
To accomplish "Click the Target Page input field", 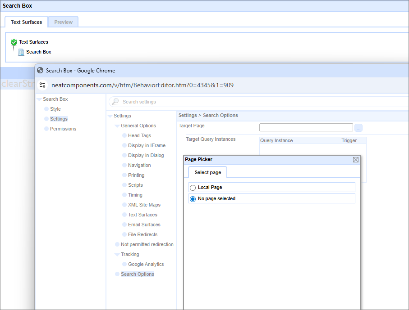I will (x=306, y=127).
